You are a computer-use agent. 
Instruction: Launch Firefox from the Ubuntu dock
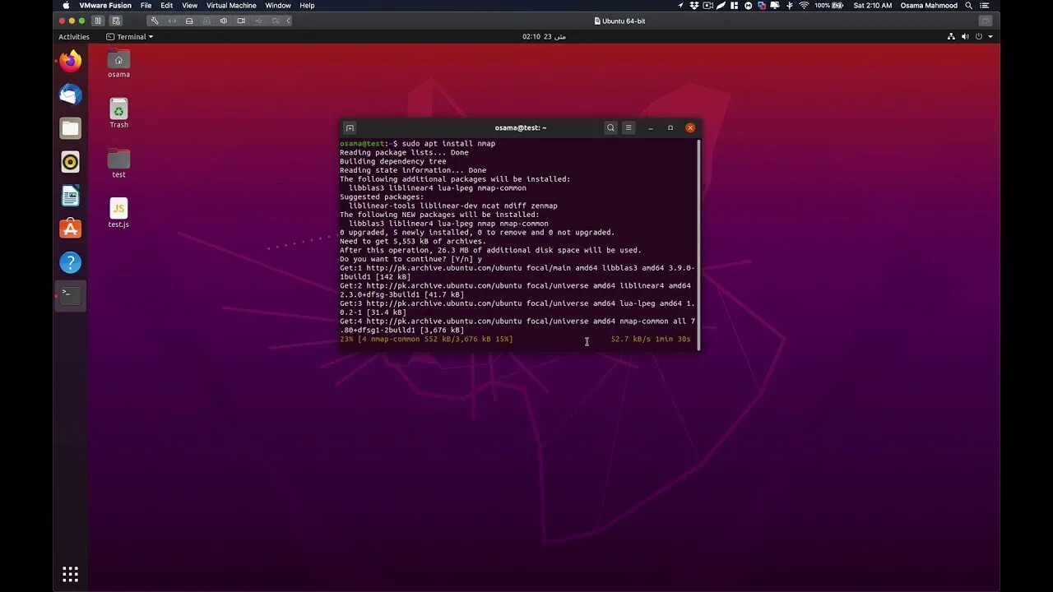pos(71,61)
